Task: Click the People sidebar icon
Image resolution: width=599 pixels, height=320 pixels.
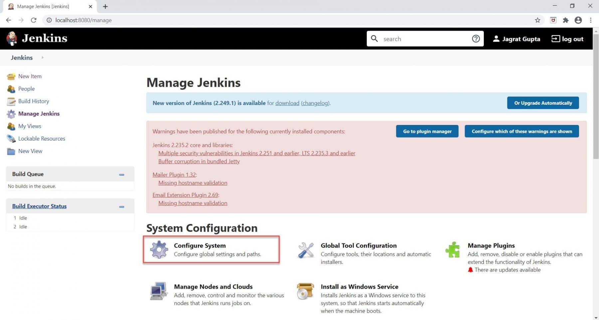Action: coord(11,89)
